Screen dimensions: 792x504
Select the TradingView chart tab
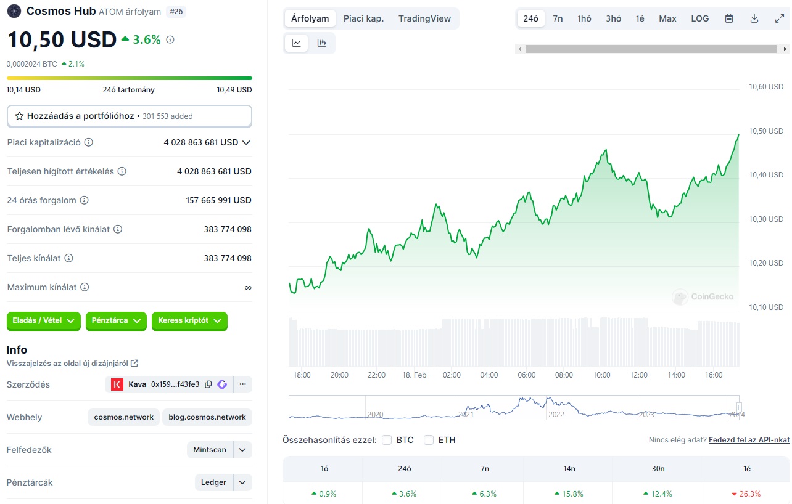point(424,18)
